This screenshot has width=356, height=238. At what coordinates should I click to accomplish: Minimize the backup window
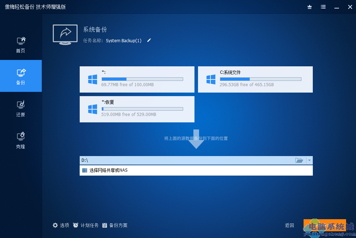click(x=337, y=7)
